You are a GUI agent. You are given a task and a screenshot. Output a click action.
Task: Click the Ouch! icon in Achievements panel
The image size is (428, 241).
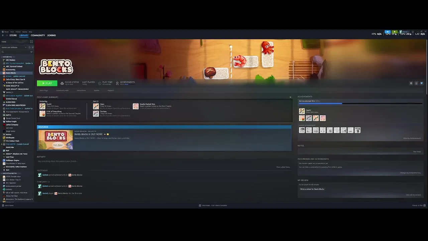[x=302, y=111]
